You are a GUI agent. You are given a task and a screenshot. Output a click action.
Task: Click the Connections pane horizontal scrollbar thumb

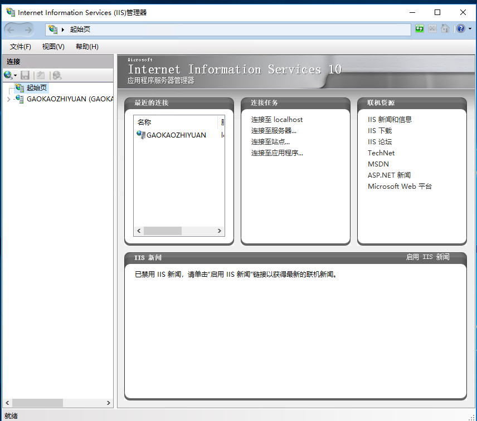click(x=37, y=403)
